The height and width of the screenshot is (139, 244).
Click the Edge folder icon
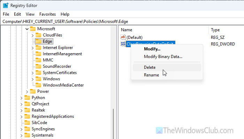(x=38, y=41)
